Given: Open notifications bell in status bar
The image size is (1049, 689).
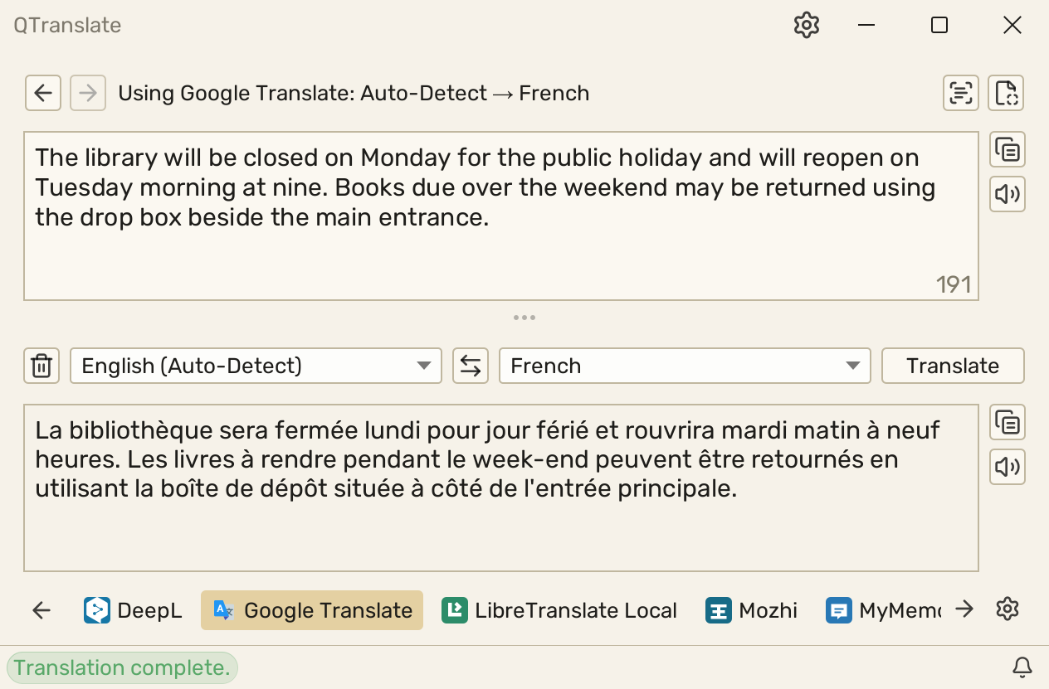Looking at the screenshot, I should click(1022, 667).
